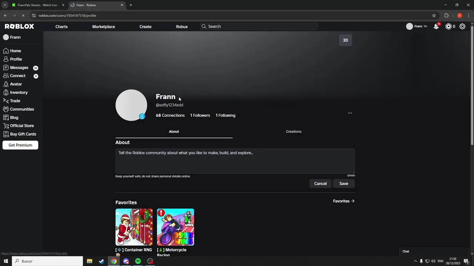The width and height of the screenshot is (474, 266).
Task: Cancel the About edit
Action: [320, 184]
